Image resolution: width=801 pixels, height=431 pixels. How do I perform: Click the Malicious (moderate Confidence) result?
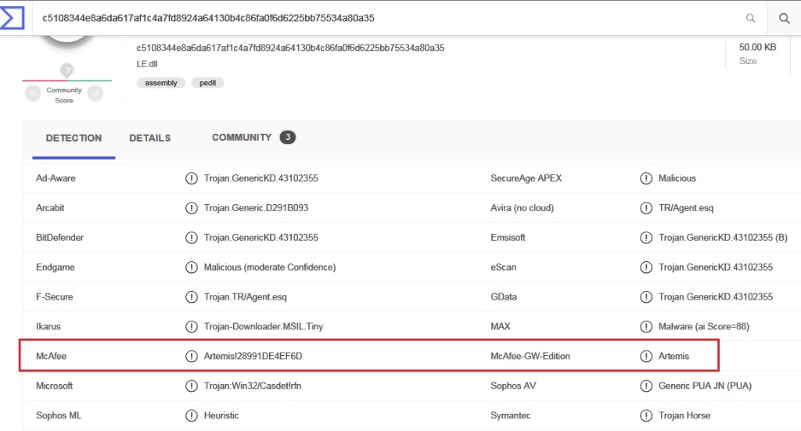[x=270, y=267]
